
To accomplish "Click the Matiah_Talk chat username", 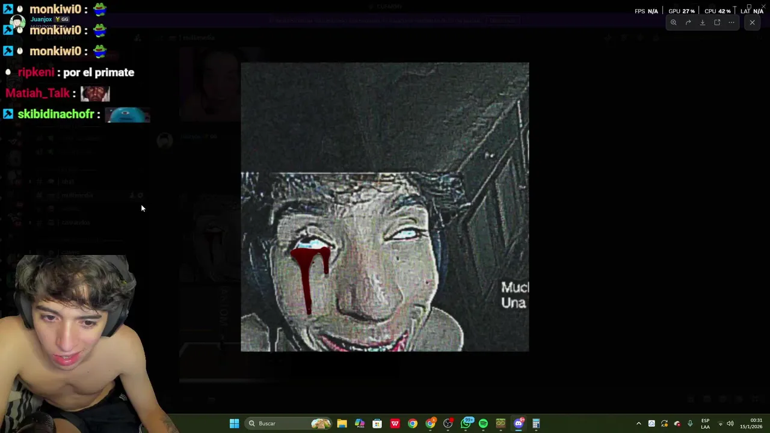I will pyautogui.click(x=37, y=93).
